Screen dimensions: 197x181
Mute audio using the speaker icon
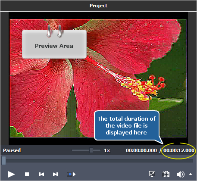coord(181,174)
